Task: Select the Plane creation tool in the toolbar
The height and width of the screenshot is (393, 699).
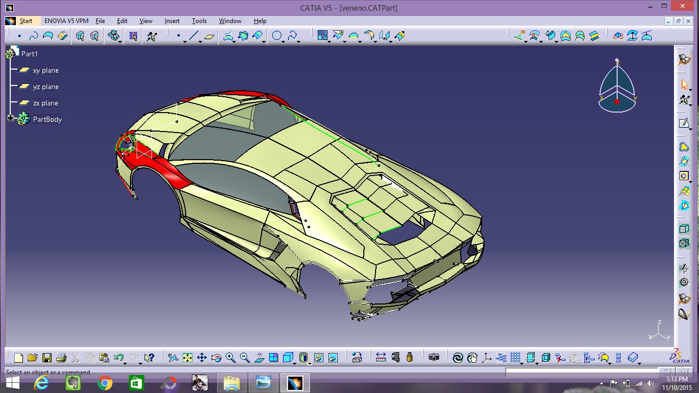Action: click(209, 36)
